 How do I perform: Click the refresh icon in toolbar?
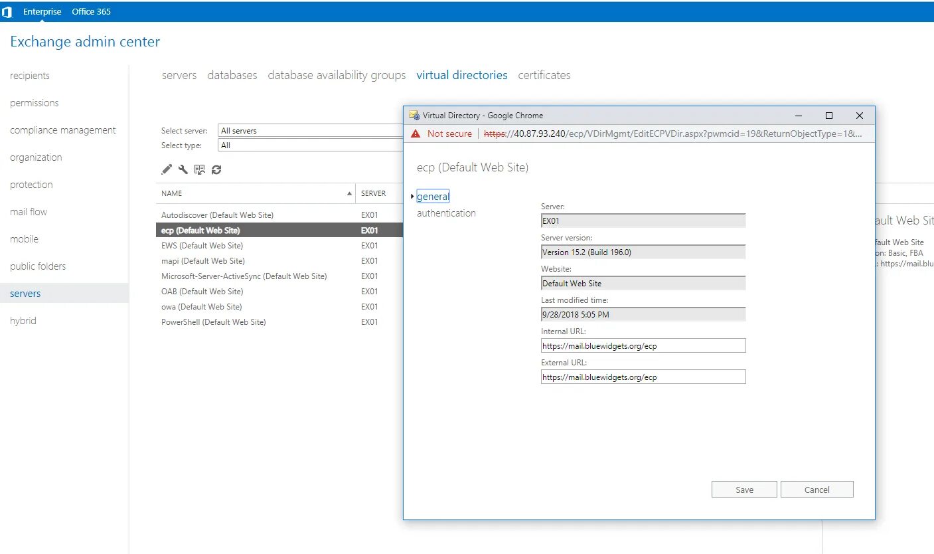216,169
